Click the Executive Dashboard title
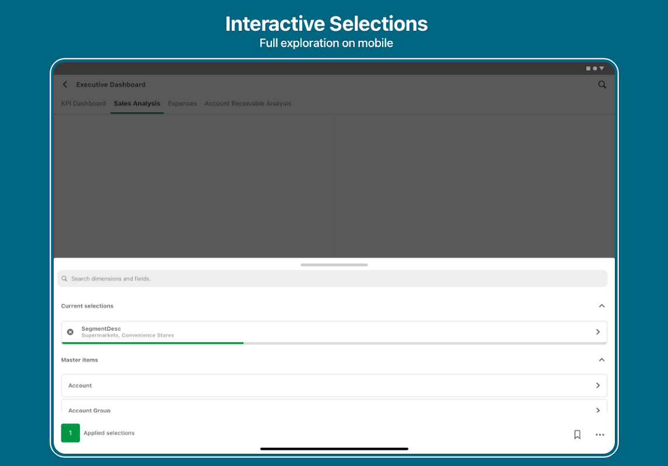The image size is (668, 466). 111,84
